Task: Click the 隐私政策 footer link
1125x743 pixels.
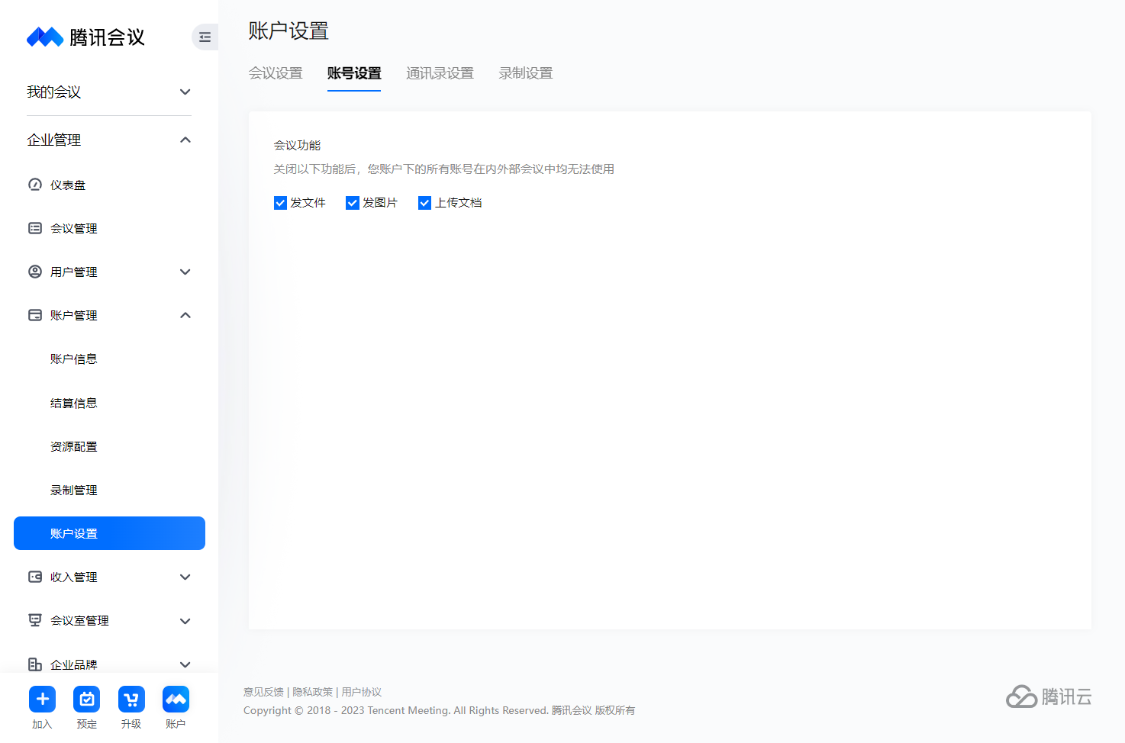Action: pyautogui.click(x=313, y=692)
